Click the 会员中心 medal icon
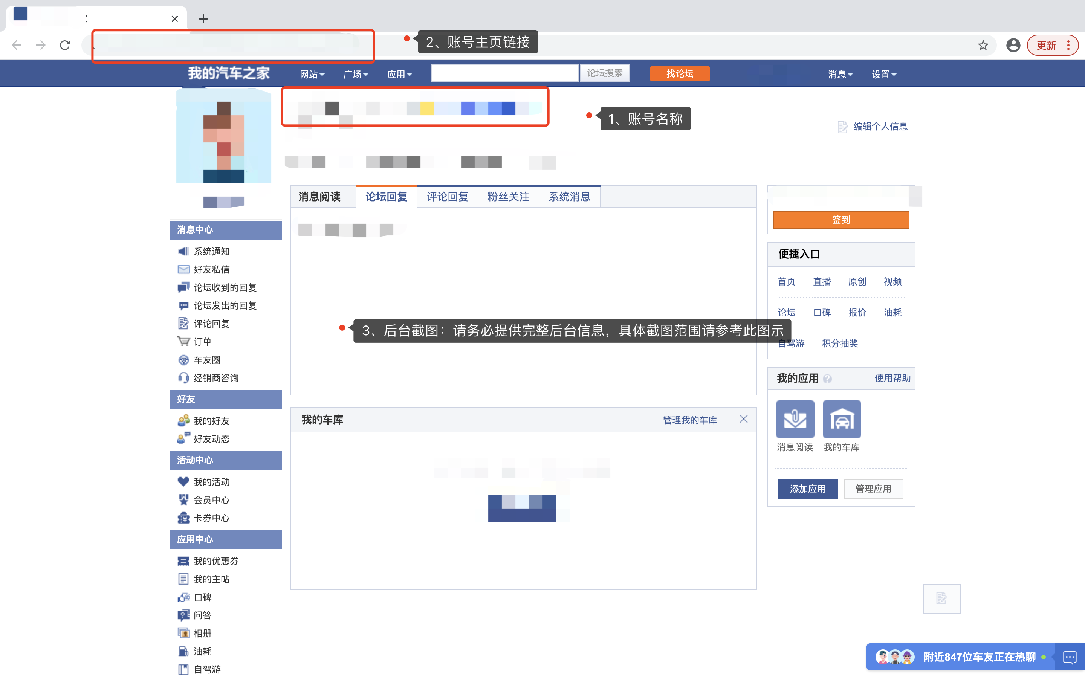Viewport: 1085px width, 678px height. click(183, 499)
